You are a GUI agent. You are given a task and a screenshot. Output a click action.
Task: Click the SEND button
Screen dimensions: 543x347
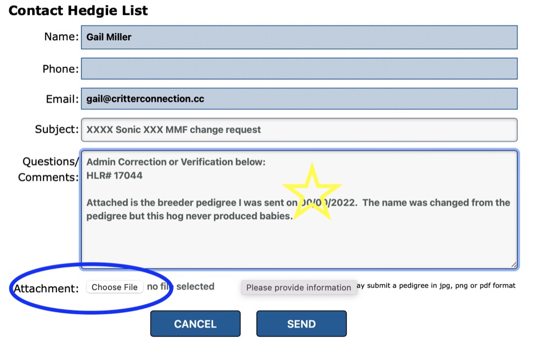pyautogui.click(x=302, y=323)
